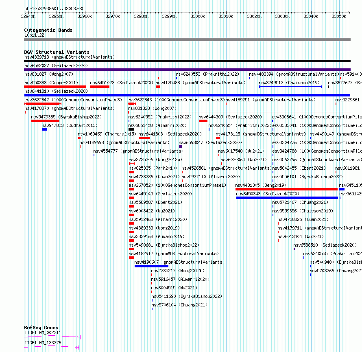Click the nsv4178870 variant label
Screen dimensions: 362x352
(70, 108)
